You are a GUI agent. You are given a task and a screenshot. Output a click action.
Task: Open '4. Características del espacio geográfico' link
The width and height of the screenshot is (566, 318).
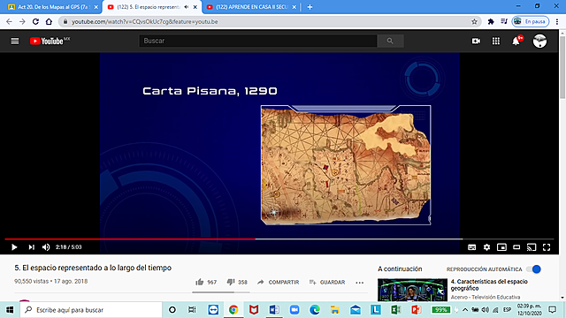pos(489,284)
